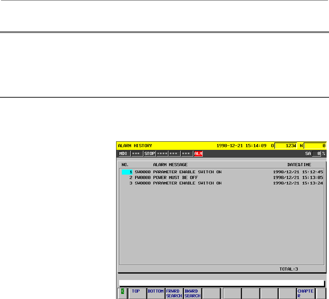Image resolution: width=329 pixels, height=299 pixels.
Task: Jump to list end with BOTTOM
Action: click(156, 293)
